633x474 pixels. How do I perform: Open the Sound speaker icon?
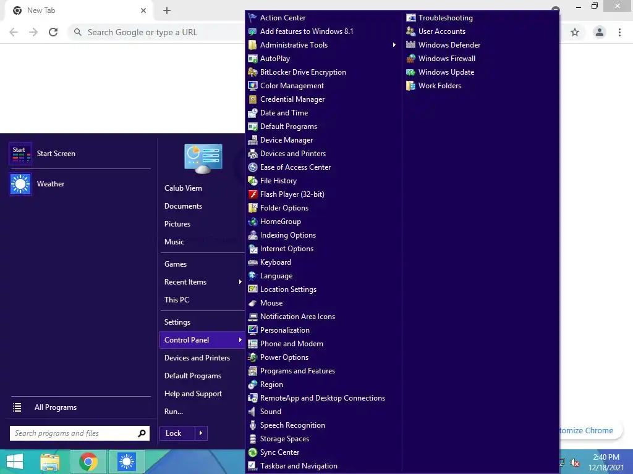[253, 412]
